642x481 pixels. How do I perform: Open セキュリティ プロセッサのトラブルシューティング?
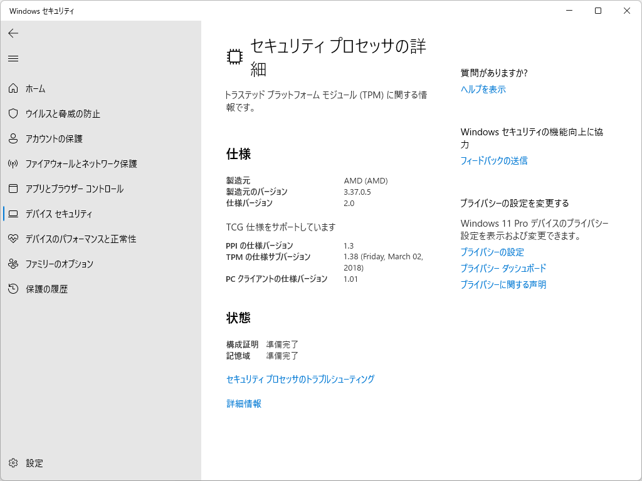300,379
